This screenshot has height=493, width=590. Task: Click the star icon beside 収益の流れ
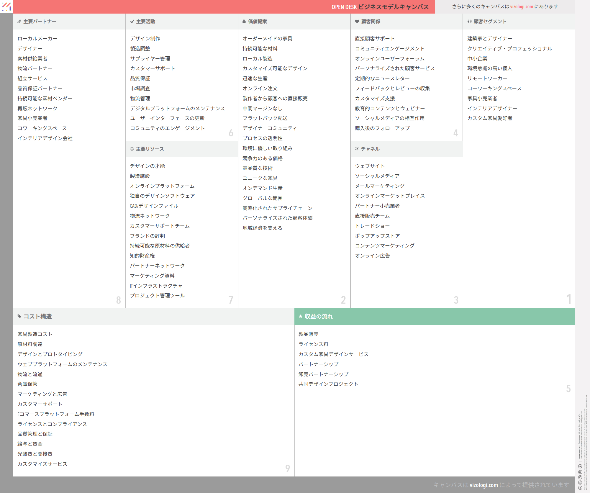[301, 316]
